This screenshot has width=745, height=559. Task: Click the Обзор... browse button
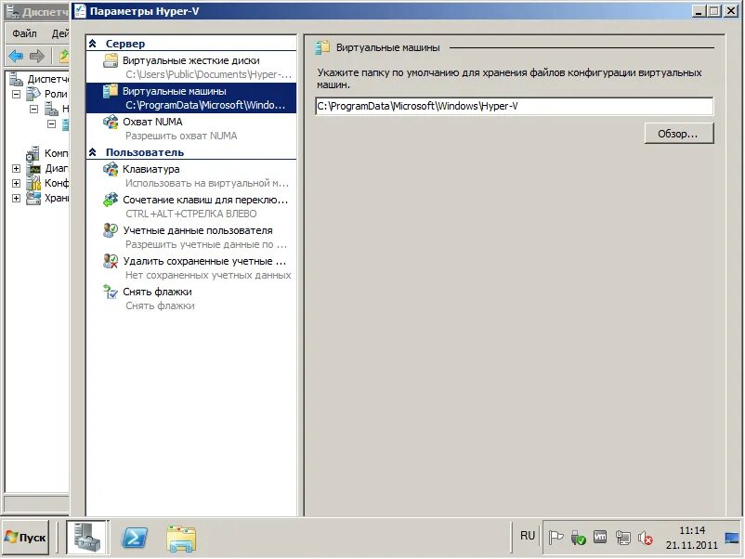coord(679,134)
